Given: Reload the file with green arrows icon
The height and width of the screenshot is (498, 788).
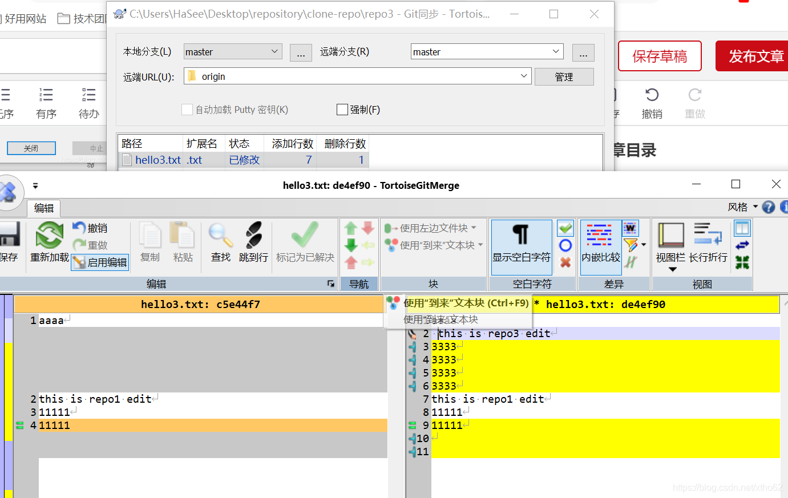Looking at the screenshot, I should click(50, 242).
